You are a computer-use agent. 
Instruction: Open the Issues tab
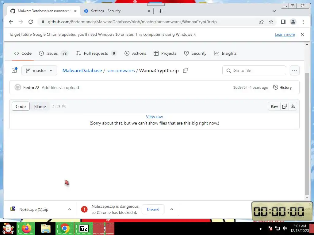point(53,53)
